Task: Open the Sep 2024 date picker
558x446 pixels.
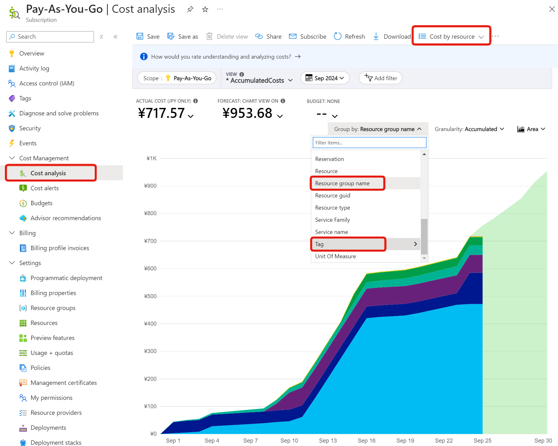Action: coord(325,78)
